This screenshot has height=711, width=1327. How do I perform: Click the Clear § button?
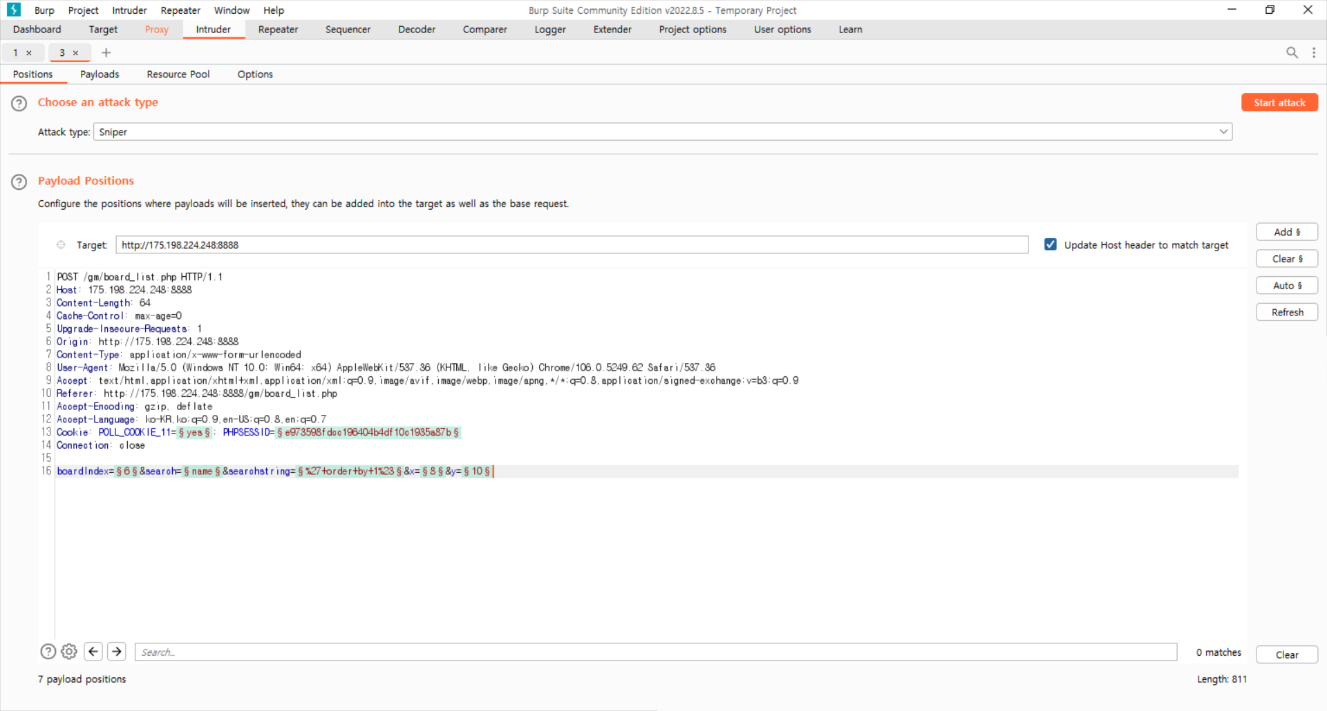pyautogui.click(x=1287, y=259)
